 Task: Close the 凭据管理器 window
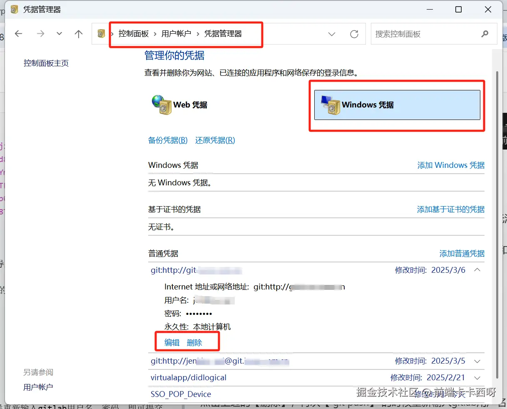point(488,9)
